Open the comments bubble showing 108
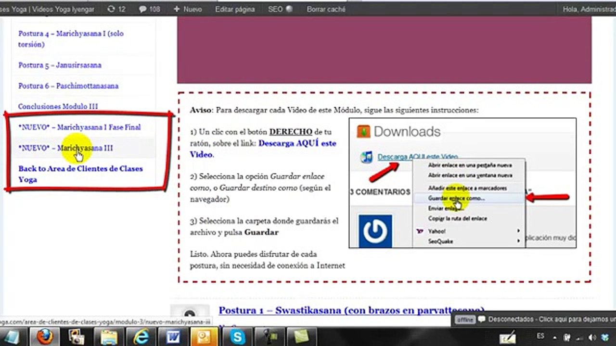Screen dimensions: 616x346 tap(149, 9)
